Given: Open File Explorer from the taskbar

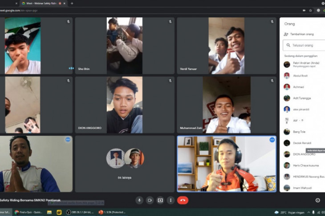Looking at the screenshot, I should tap(49, 212).
